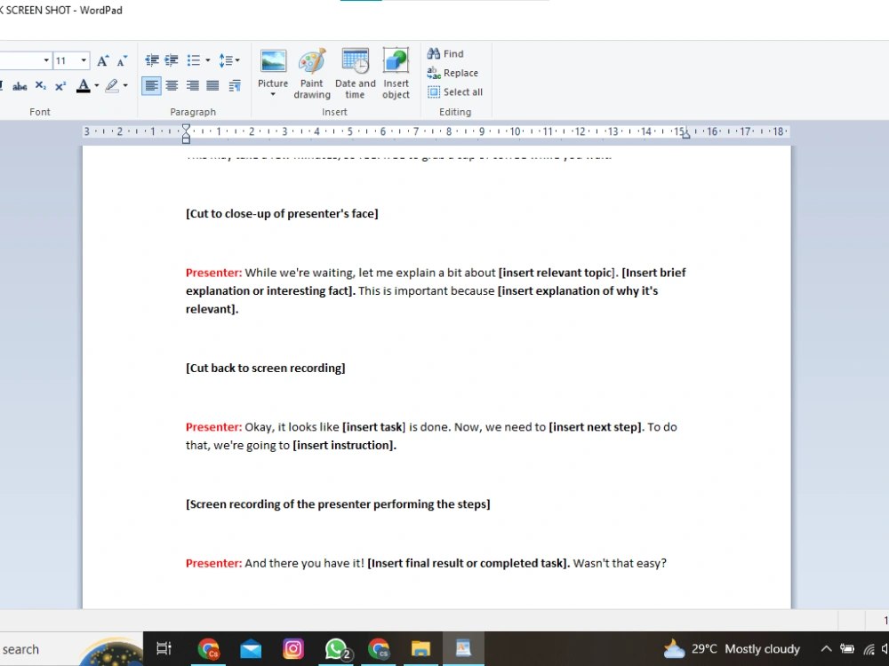The width and height of the screenshot is (889, 666).
Task: Open the weather widget showing 29°C
Action: (x=732, y=649)
